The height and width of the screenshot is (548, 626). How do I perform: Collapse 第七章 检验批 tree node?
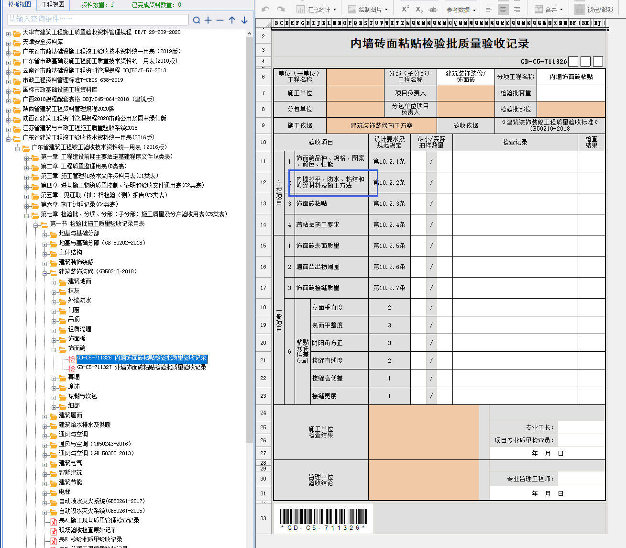tap(26, 215)
